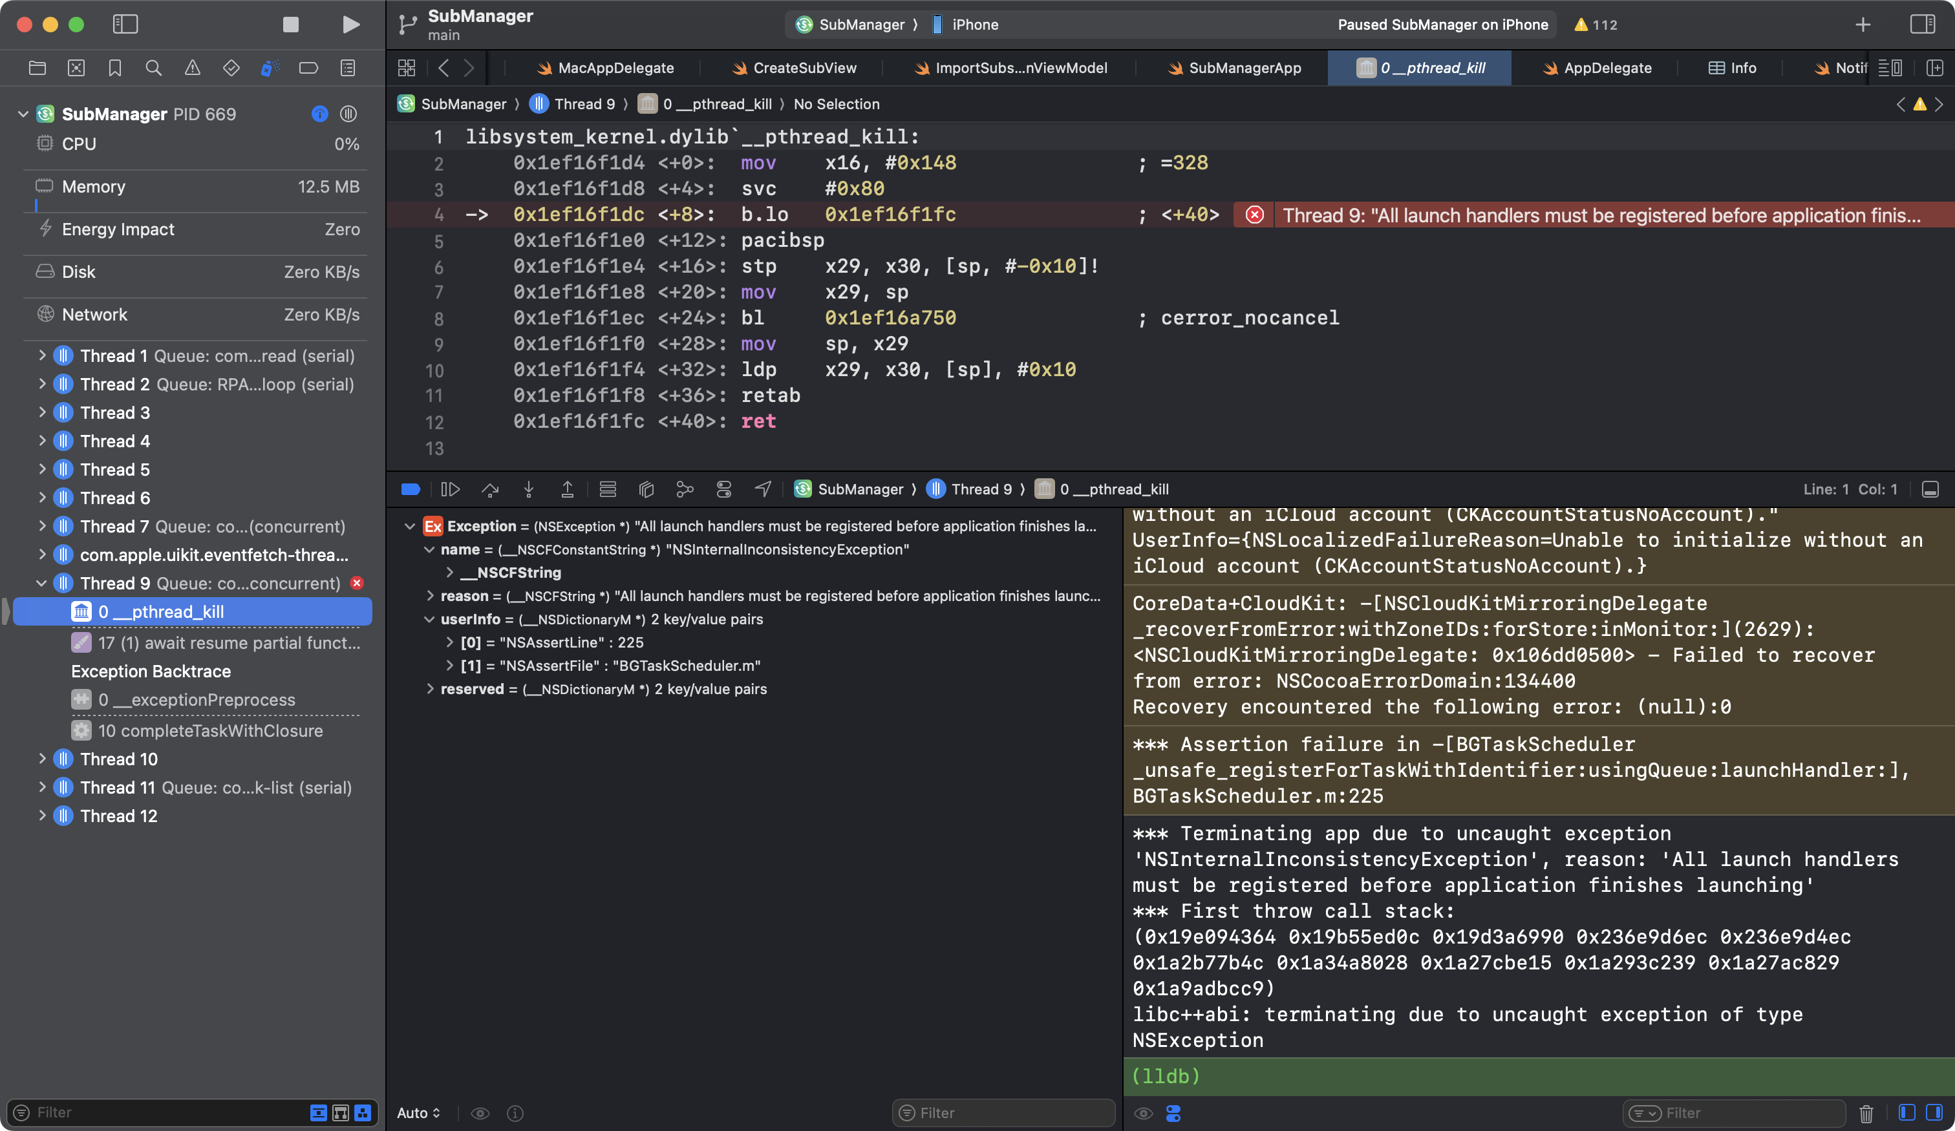Open the iPhone destination selector
Image resolution: width=1955 pixels, height=1131 pixels.
tap(965, 25)
